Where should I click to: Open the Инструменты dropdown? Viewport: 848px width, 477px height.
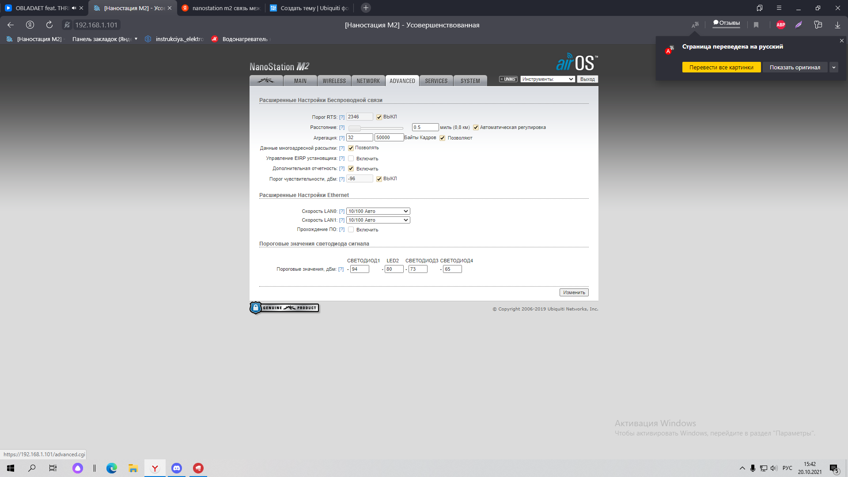point(548,79)
